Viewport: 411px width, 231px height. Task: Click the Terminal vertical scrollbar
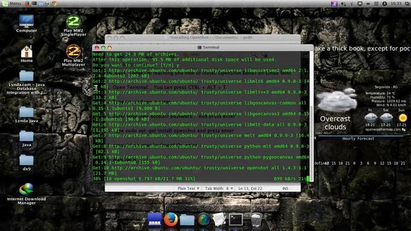(x=311, y=116)
